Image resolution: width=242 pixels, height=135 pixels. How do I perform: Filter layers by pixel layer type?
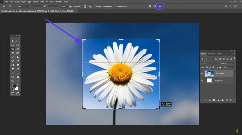pyautogui.click(x=216, y=59)
